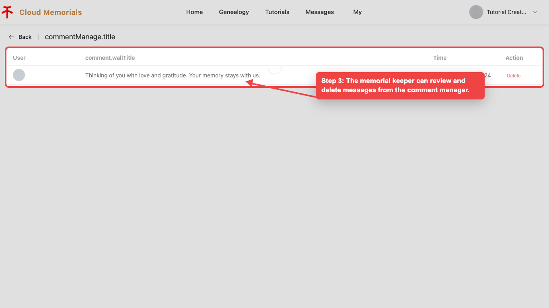The width and height of the screenshot is (549, 308).
Task: Click the commenter's avatar in the table row
Action: point(19,75)
